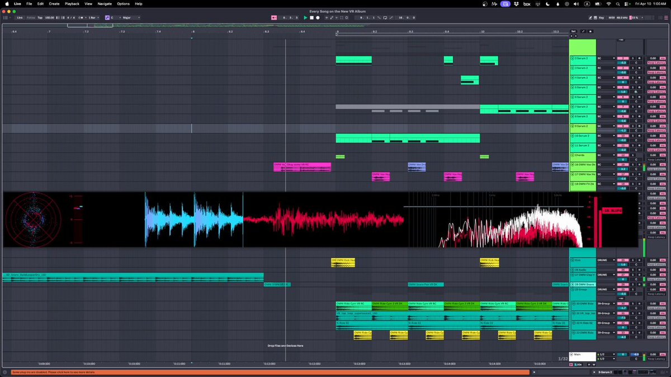
Task: Open the scale root note selector
Action: (x=116, y=18)
